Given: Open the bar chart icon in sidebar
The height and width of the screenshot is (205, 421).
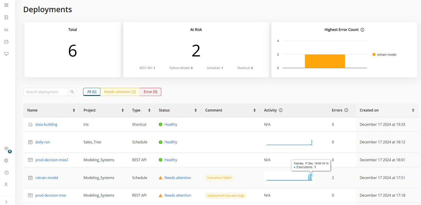Looking at the screenshot, I should pyautogui.click(x=6, y=30).
